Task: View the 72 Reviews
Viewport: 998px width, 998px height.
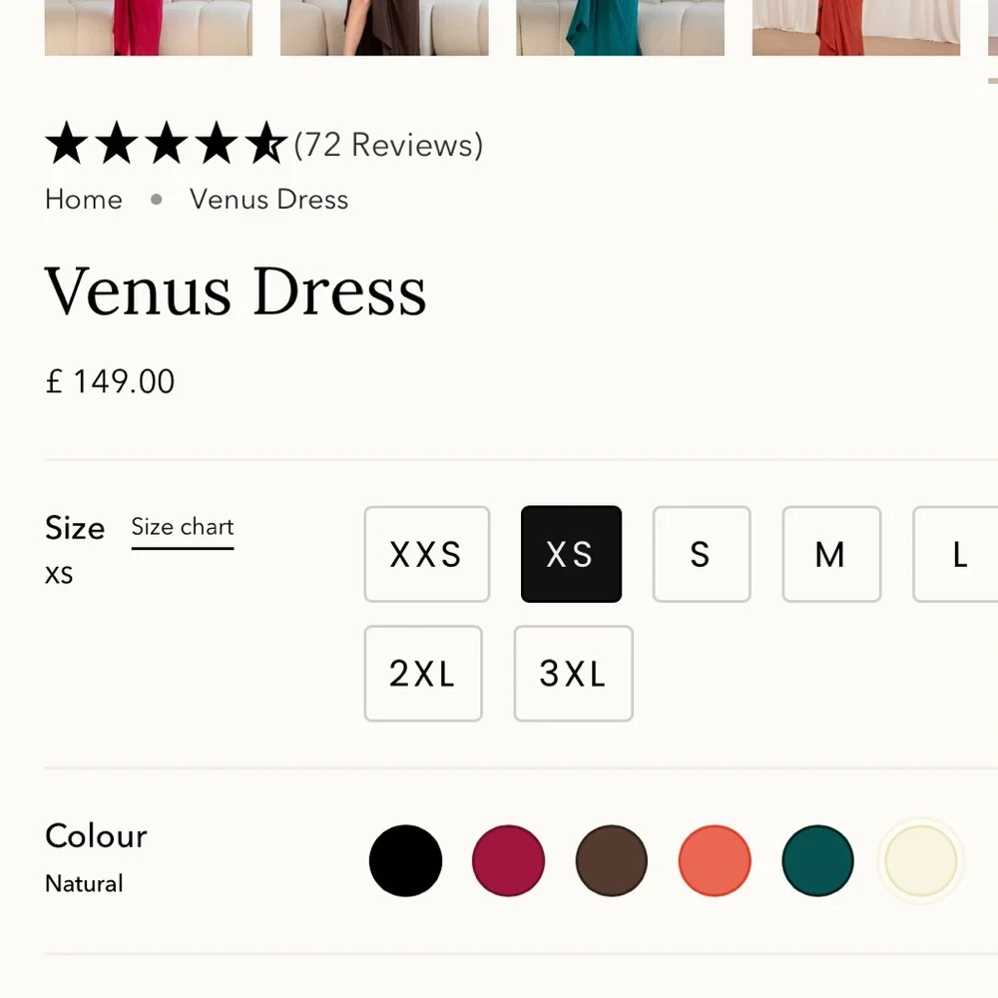Action: coord(386,145)
